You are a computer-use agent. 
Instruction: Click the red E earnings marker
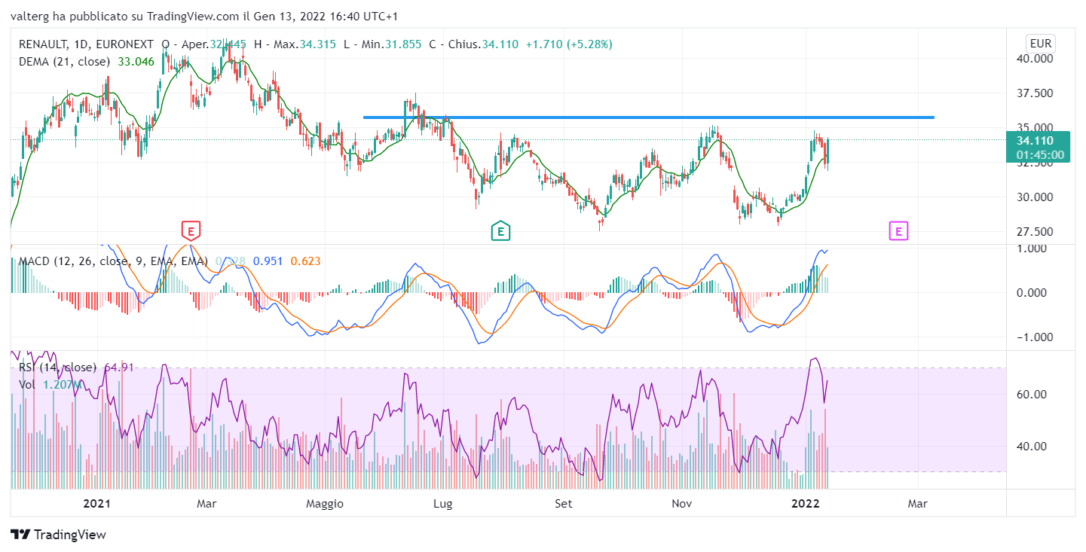point(191,230)
